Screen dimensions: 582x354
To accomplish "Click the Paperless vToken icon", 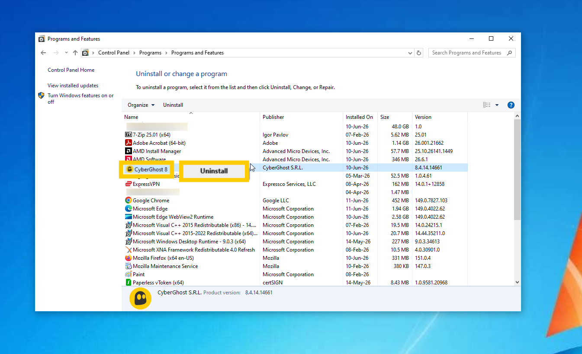I will pos(128,283).
